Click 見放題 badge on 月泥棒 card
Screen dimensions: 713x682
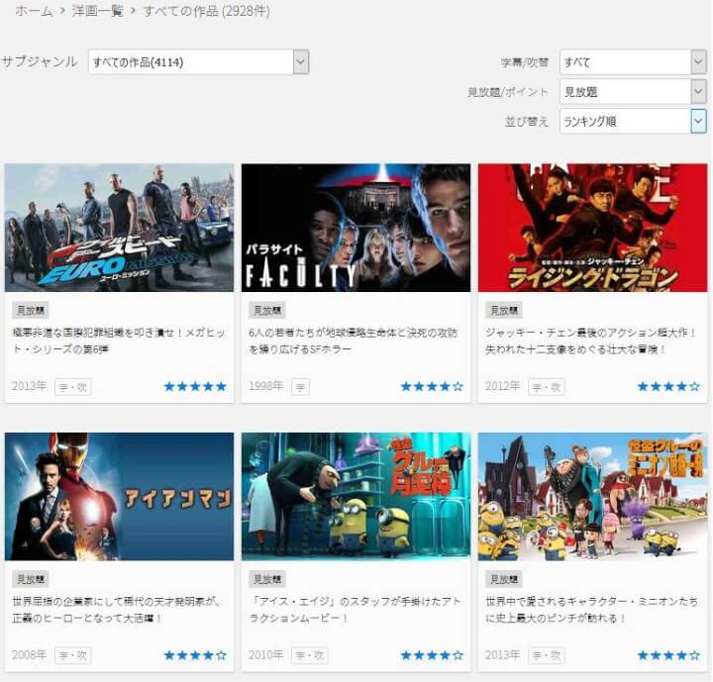tap(267, 579)
